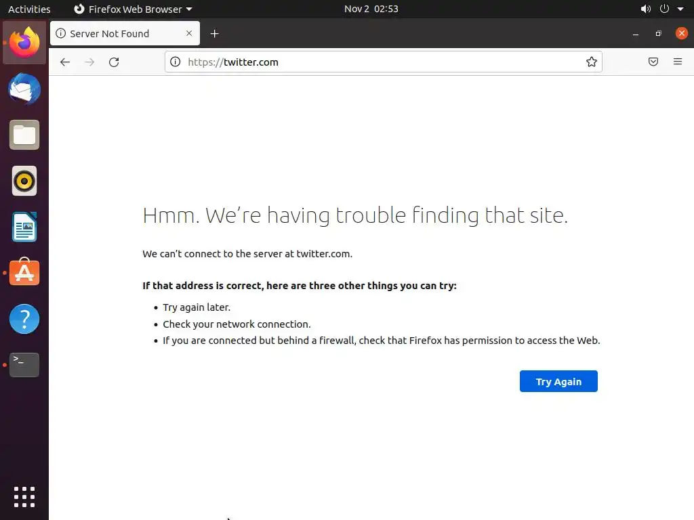
Task: Select the Server Not Found tab
Action: click(x=125, y=33)
